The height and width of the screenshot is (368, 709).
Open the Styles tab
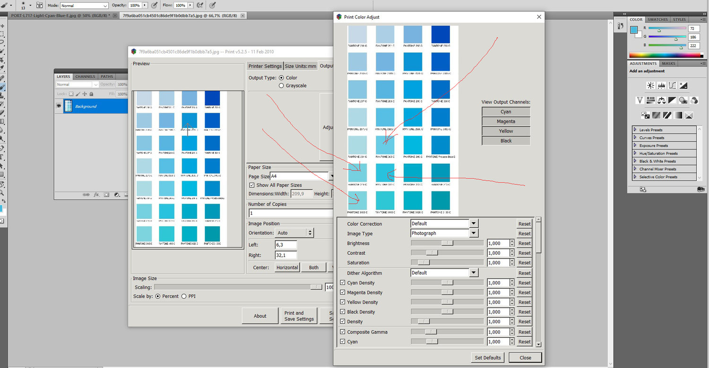[x=679, y=20]
